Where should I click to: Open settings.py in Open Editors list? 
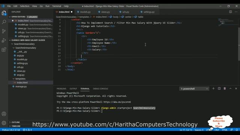pyautogui.click(x=31, y=36)
